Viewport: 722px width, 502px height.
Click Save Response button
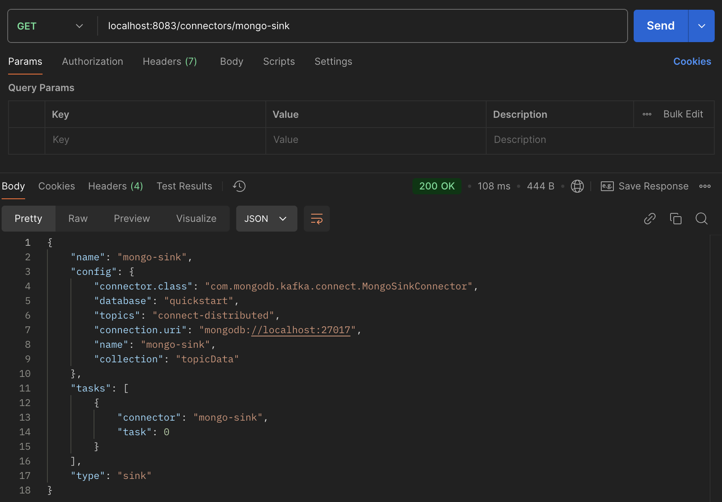click(x=645, y=186)
